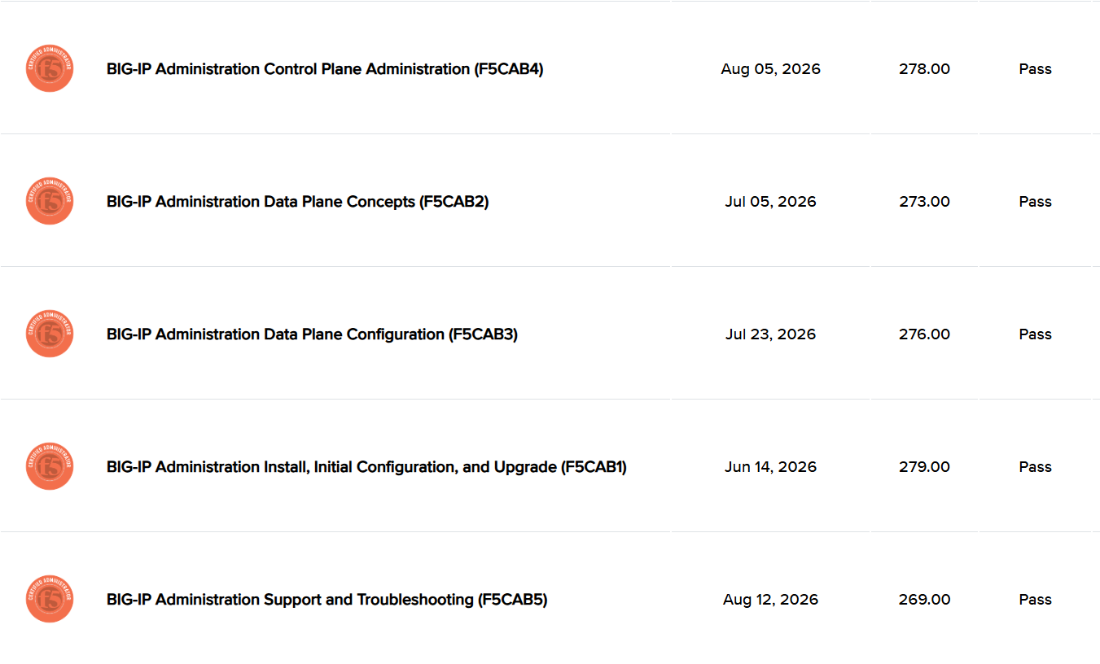Select the 278.00 score value

coord(924,69)
